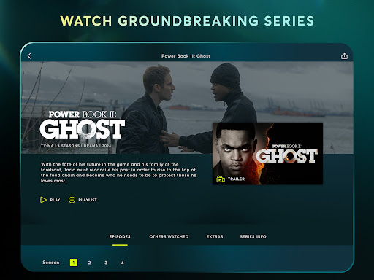
Task: Click the TRAILER label on the thumbnail
Action: point(236,179)
